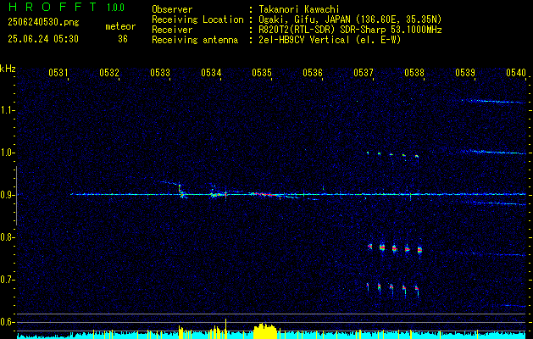This screenshot has width=533, height=339.
Task: Click the 0533 time marker
Action: click(x=160, y=72)
